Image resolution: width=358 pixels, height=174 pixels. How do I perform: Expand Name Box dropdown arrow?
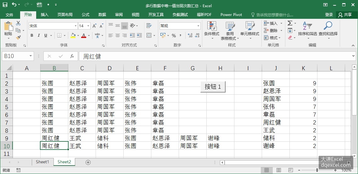point(31,56)
